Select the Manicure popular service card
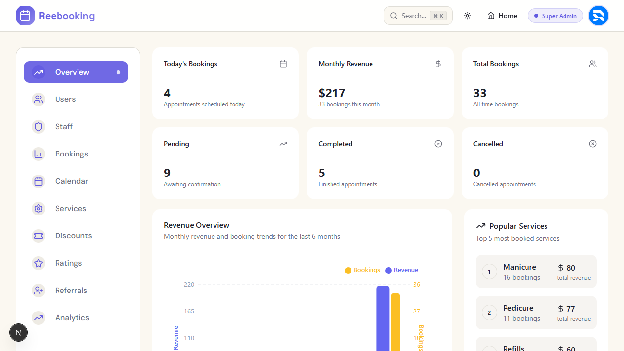This screenshot has height=351, width=624. coord(536,272)
